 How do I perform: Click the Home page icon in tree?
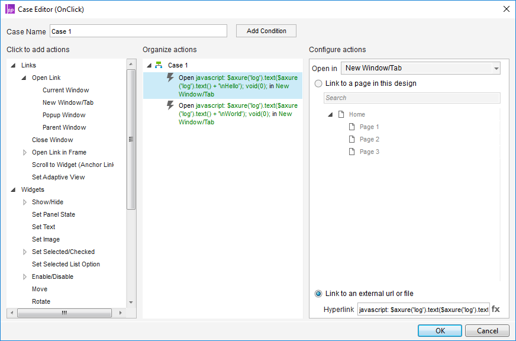[x=341, y=114]
